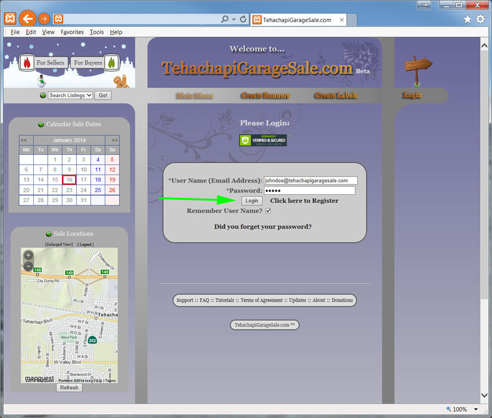Click the Password input field
This screenshot has height=418, width=492.
(310, 191)
